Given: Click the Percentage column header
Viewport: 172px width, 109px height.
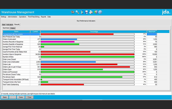Looking at the screenshot, I should click(x=94, y=31).
